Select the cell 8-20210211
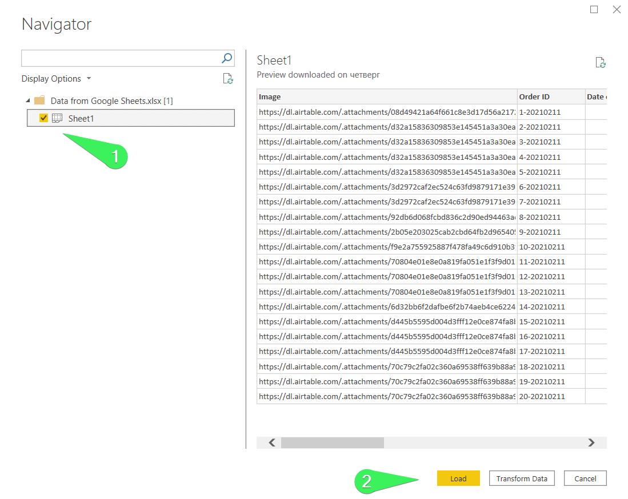The height and width of the screenshot is (499, 628). (551, 217)
